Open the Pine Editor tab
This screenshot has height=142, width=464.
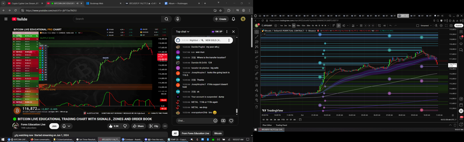[x=267, y=125]
